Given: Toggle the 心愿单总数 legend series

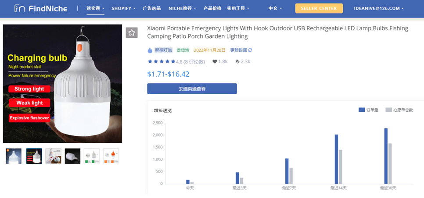Looking at the screenshot, I should [399, 110].
